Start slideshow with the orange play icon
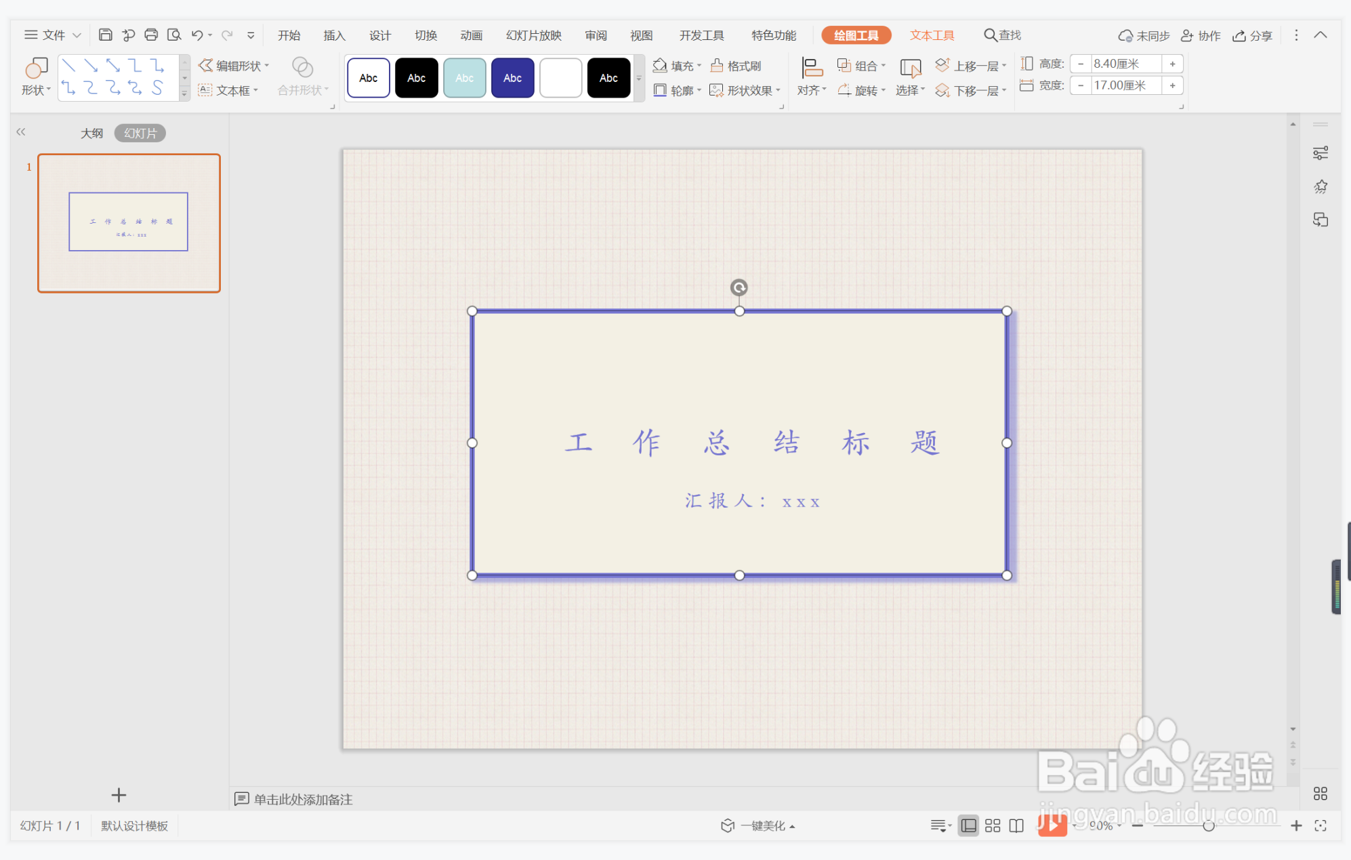 [x=1052, y=825]
